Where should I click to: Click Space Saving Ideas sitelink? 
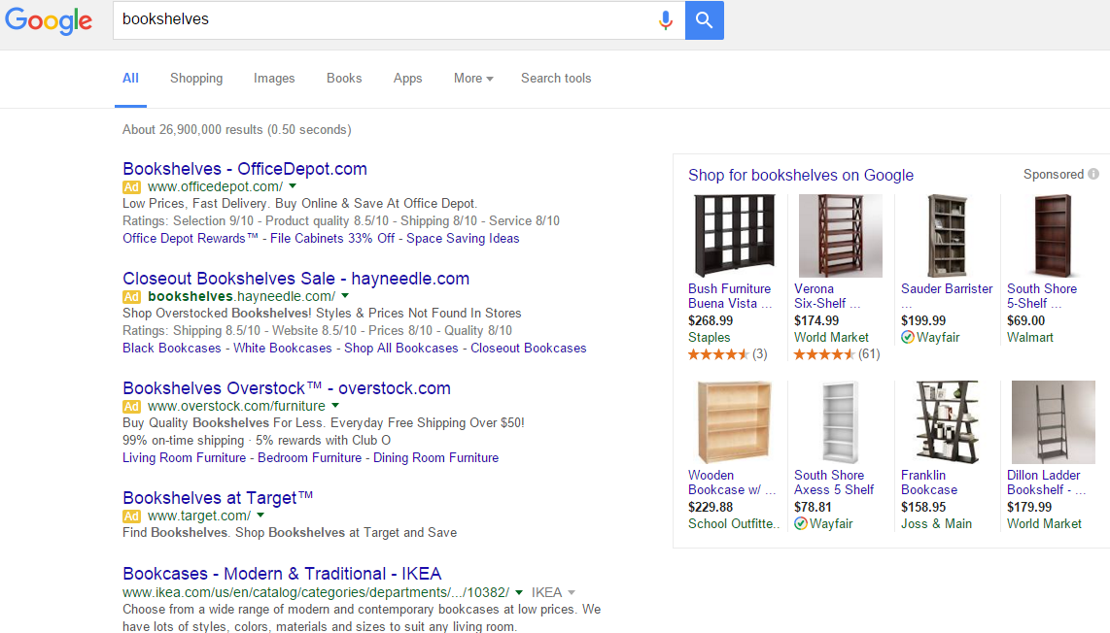tap(463, 239)
